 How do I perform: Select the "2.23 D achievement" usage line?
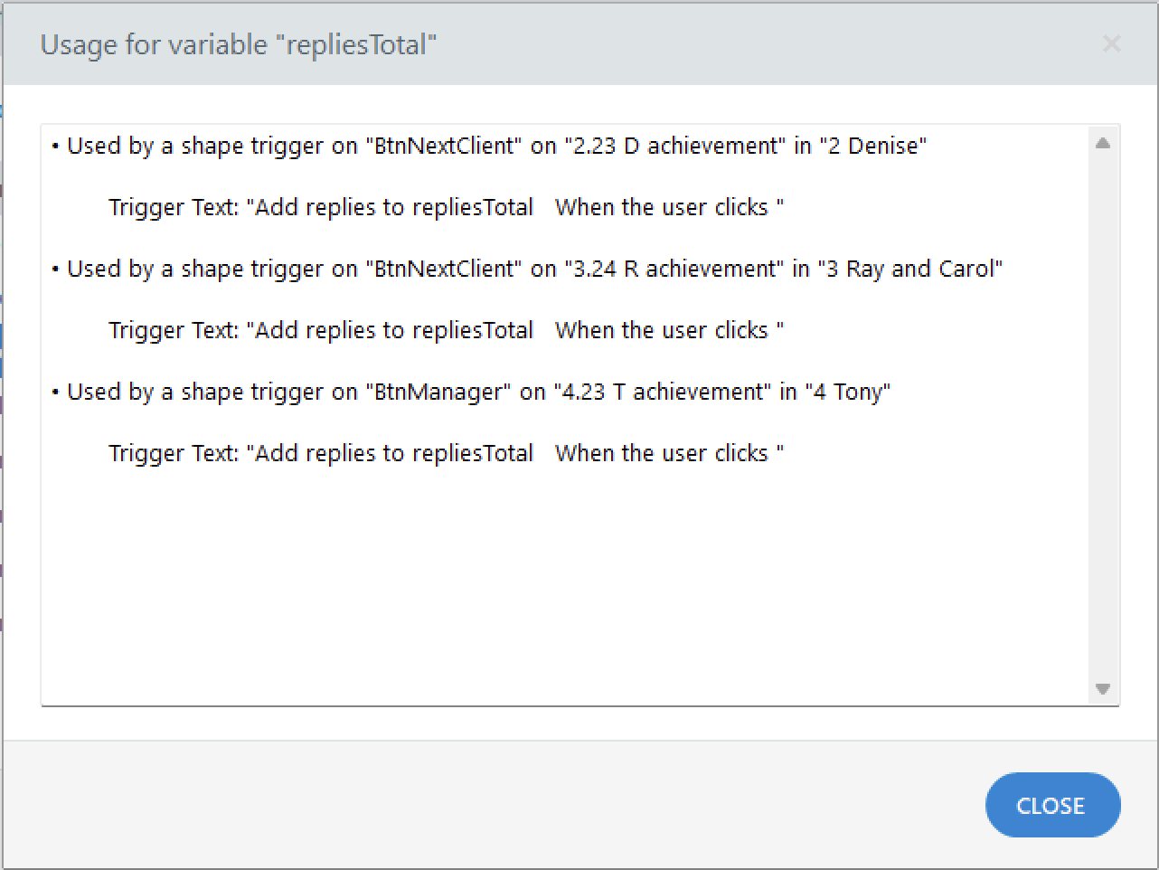[489, 146]
